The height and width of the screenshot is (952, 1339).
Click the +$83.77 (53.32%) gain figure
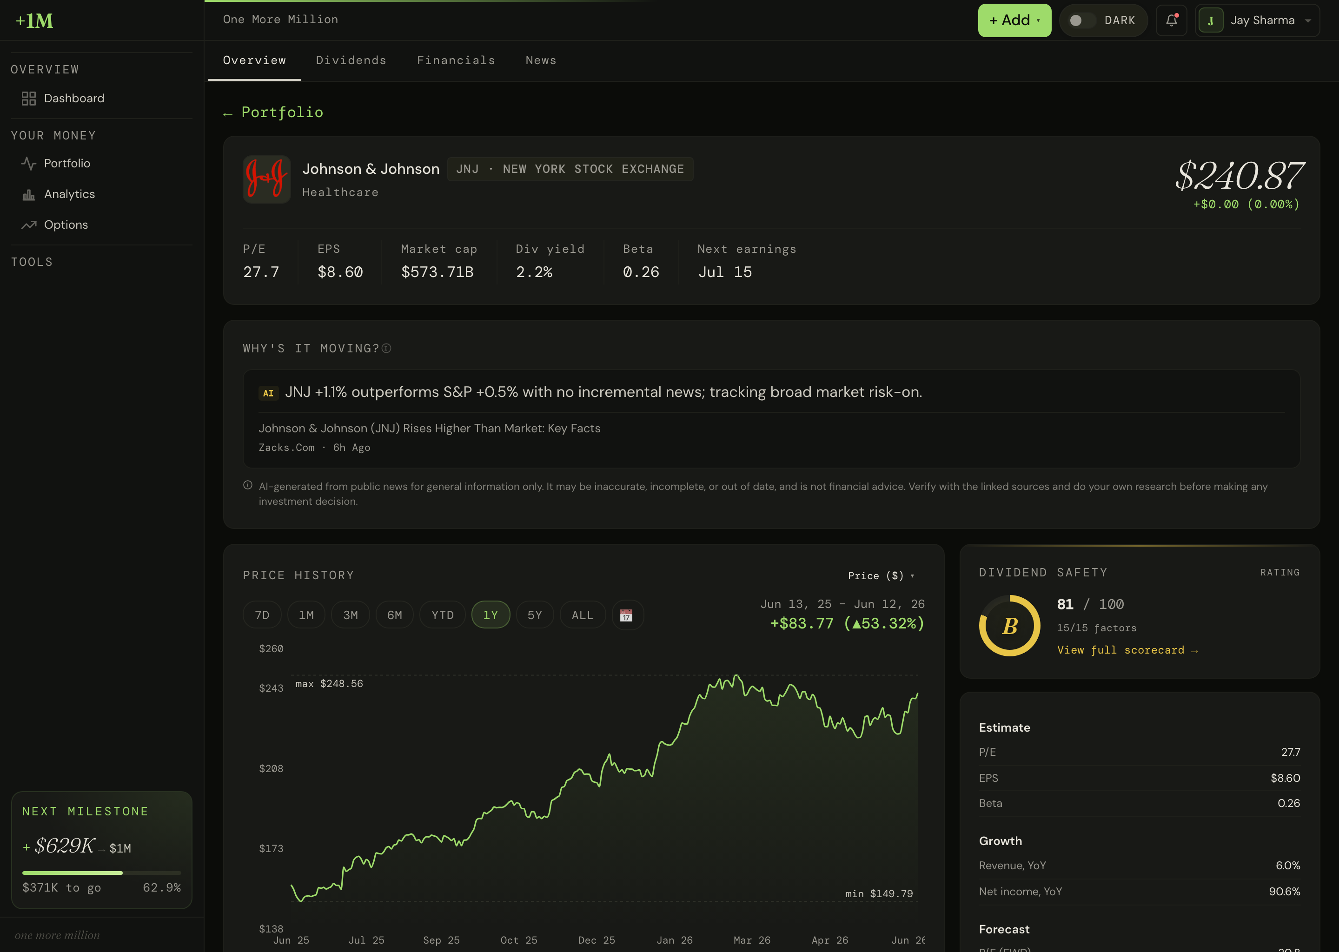pyautogui.click(x=847, y=624)
